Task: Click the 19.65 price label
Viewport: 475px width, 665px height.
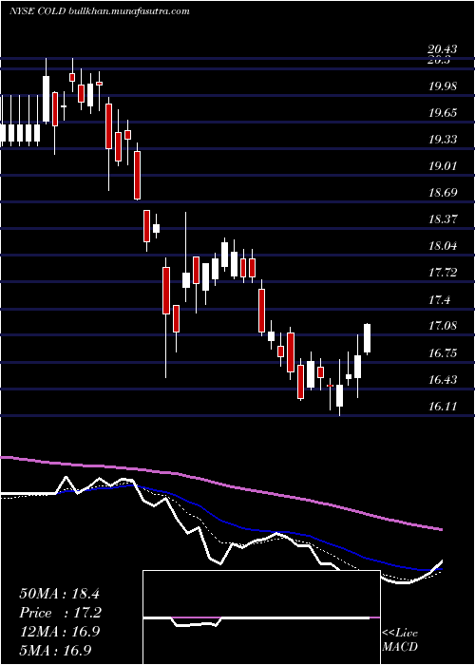Action: pos(443,113)
